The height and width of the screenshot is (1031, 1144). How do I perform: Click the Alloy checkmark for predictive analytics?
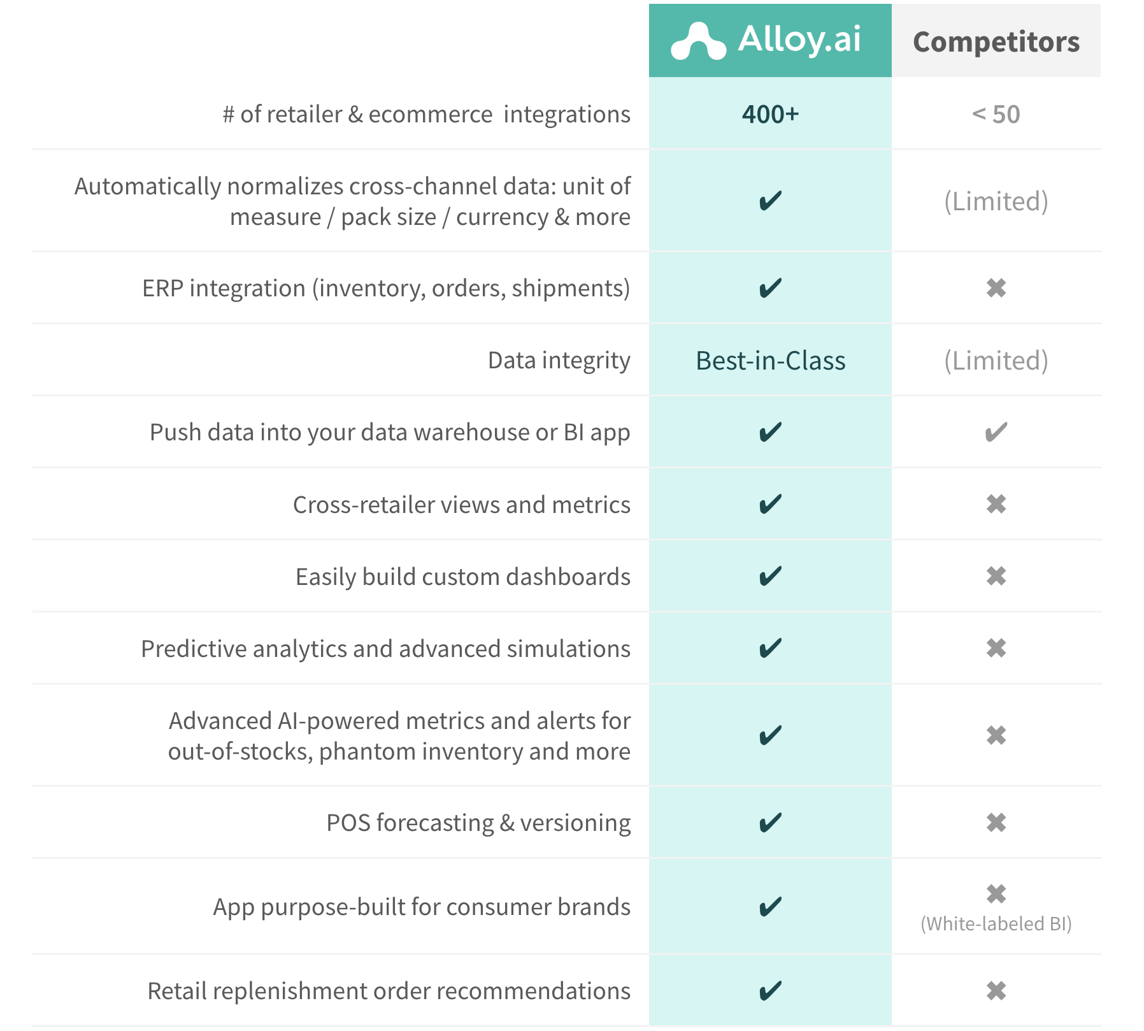tap(770, 648)
